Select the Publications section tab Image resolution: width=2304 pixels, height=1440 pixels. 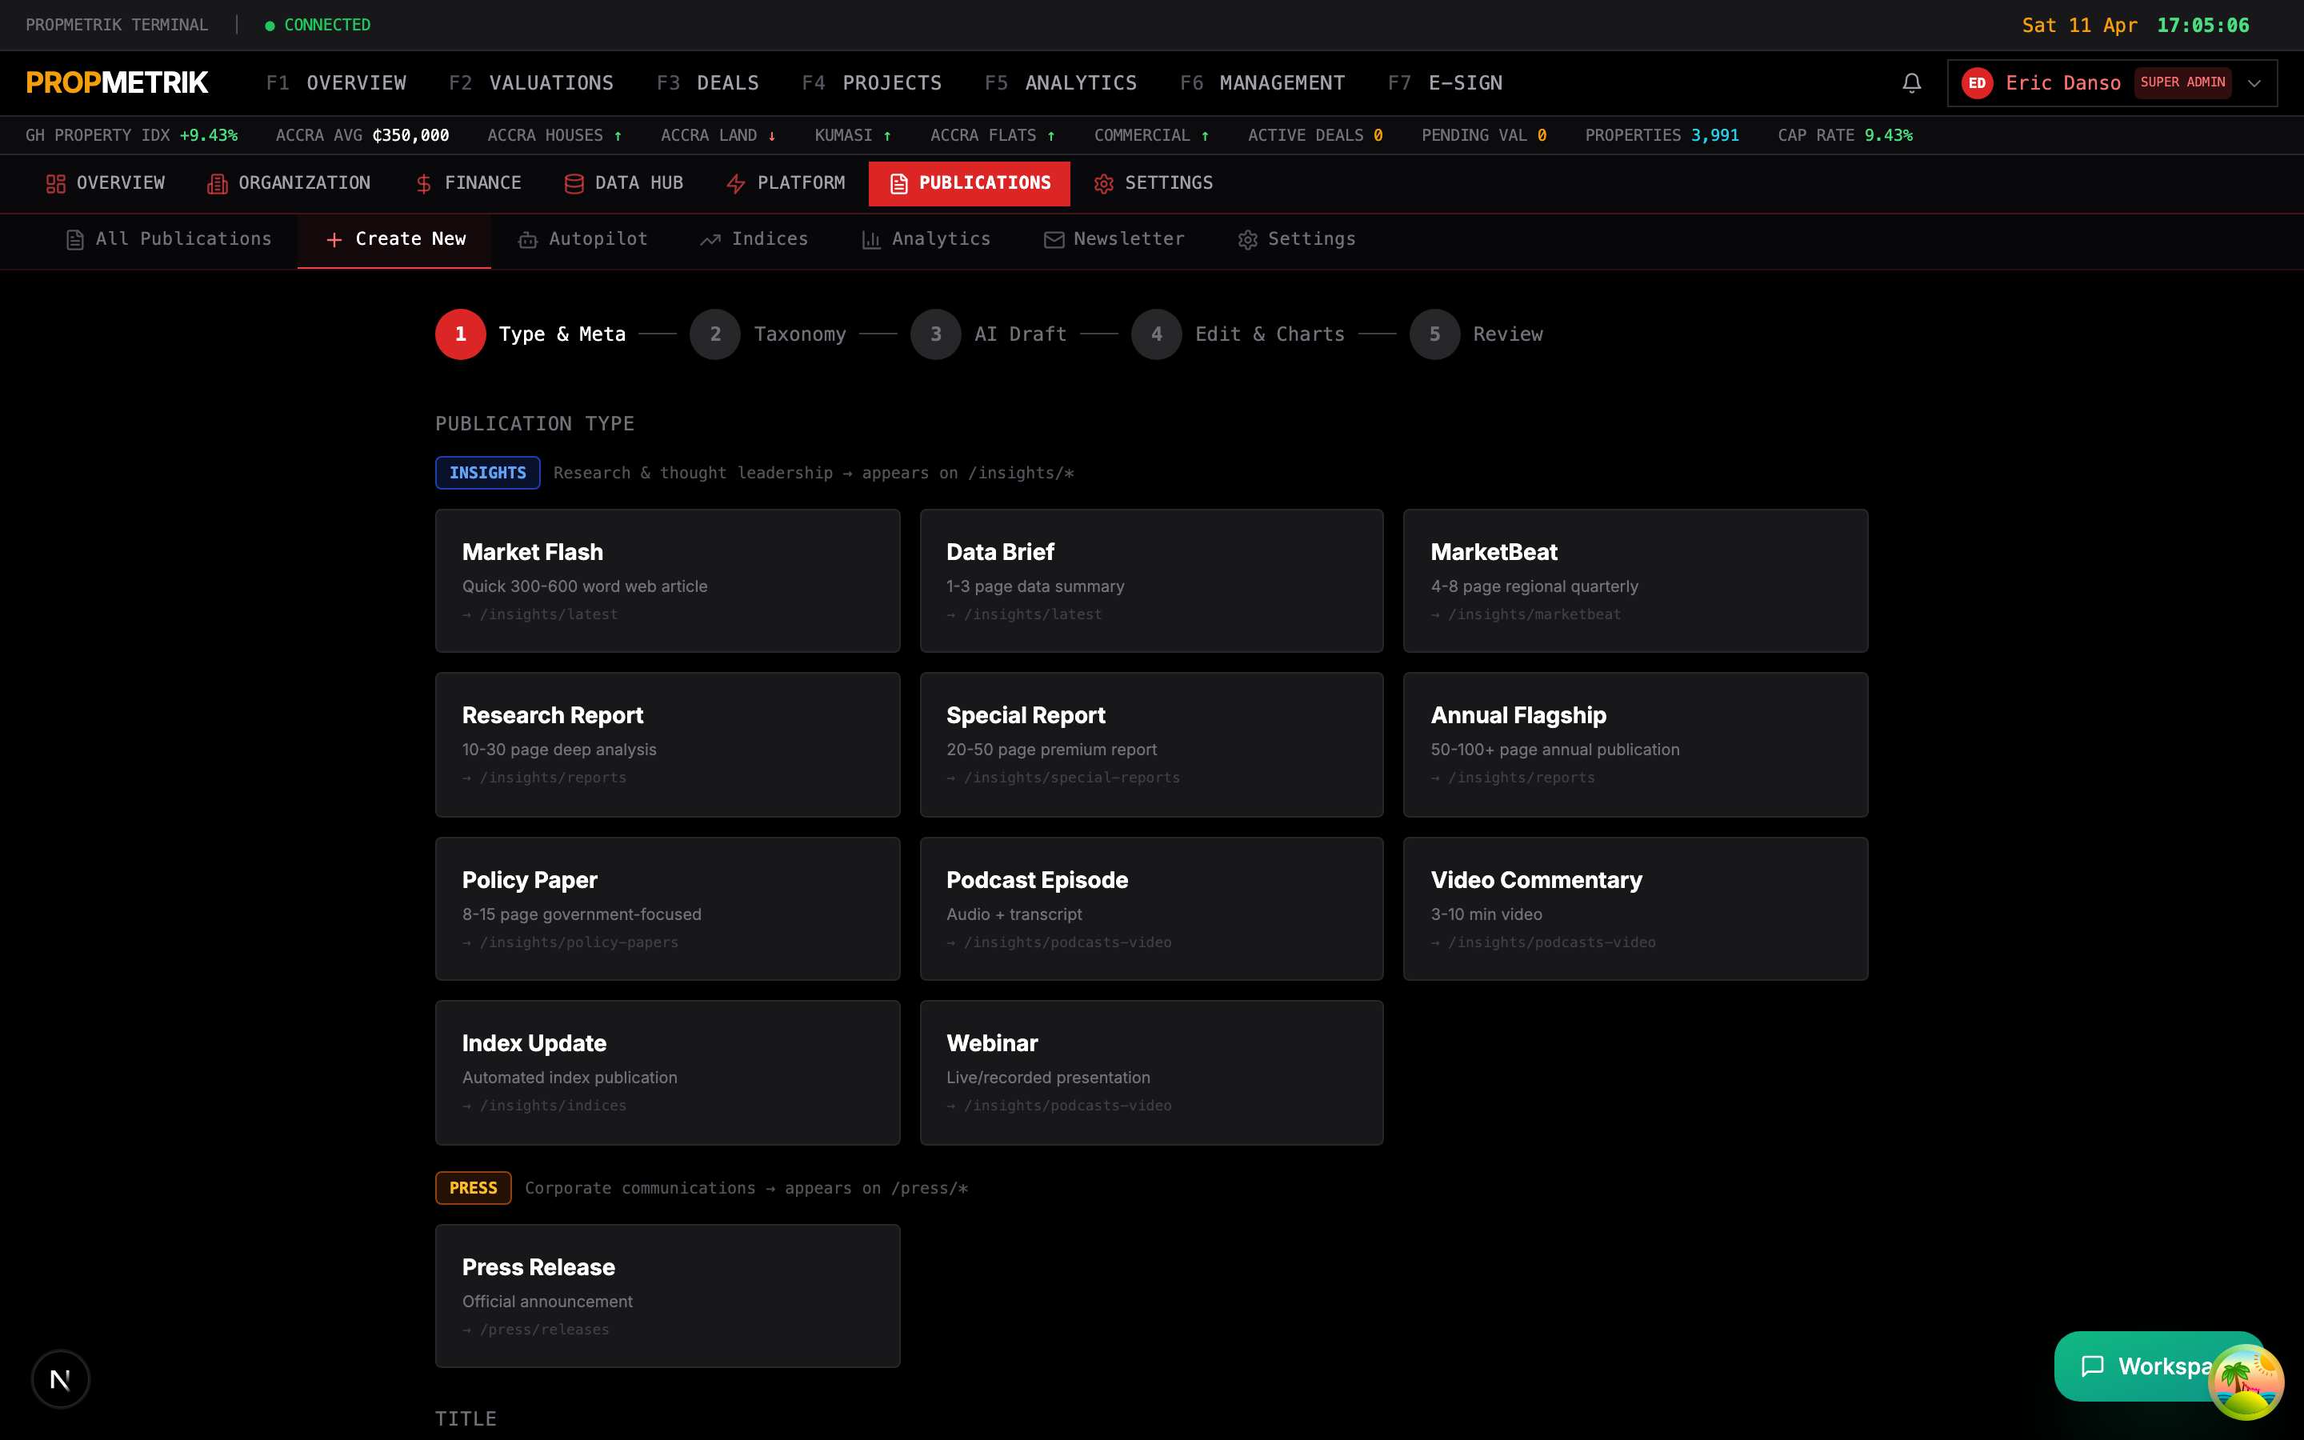[970, 183]
